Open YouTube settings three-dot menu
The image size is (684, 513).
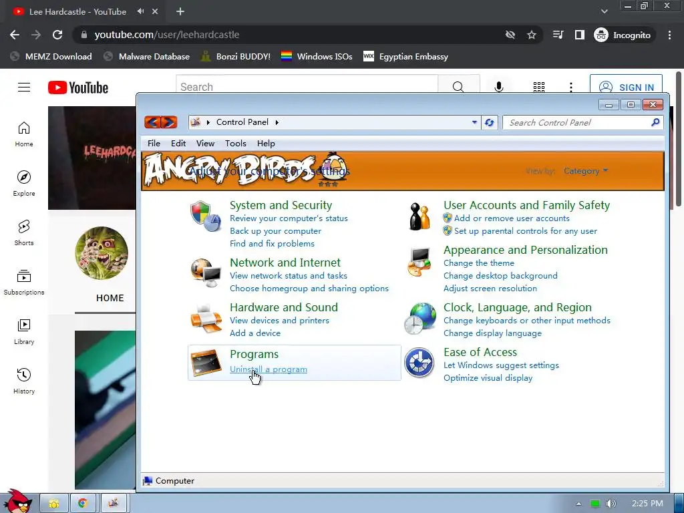pos(570,88)
